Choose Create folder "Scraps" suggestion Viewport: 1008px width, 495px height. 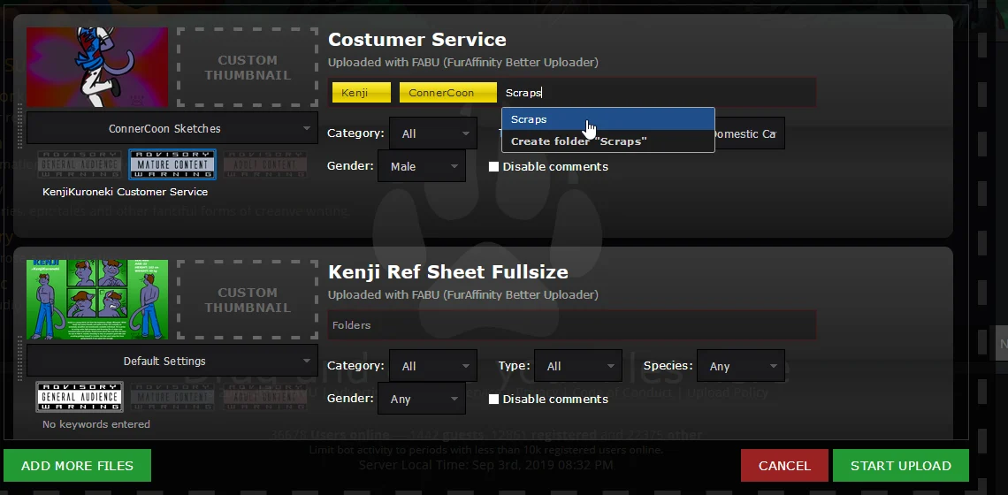pyautogui.click(x=608, y=141)
